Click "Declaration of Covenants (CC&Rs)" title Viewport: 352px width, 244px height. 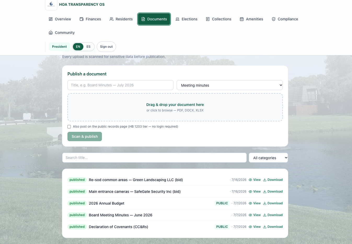(118, 227)
